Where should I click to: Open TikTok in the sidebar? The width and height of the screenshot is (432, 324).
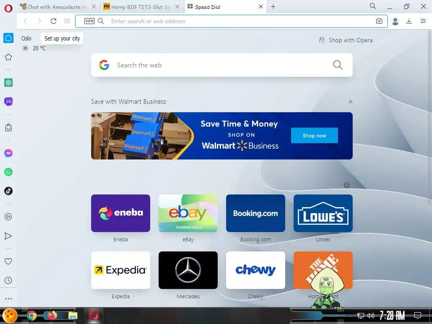coord(8,191)
